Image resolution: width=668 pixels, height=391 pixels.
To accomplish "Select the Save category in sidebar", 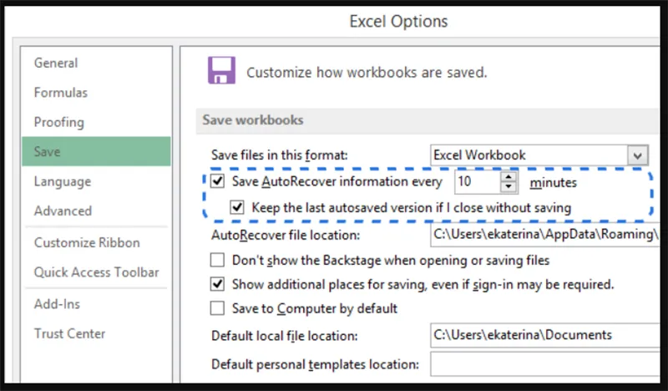I will point(96,151).
